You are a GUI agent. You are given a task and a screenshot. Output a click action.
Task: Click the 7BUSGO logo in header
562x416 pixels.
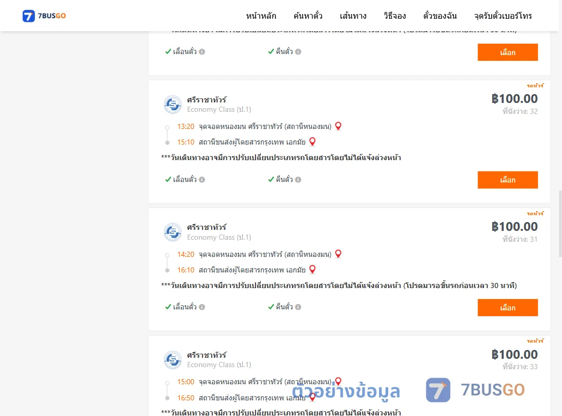pyautogui.click(x=44, y=16)
